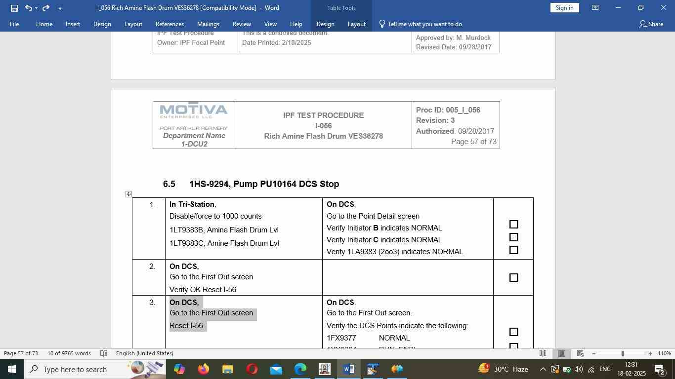This screenshot has width=675, height=379.
Task: Open the Layout tab beside References
Action: coord(133,24)
